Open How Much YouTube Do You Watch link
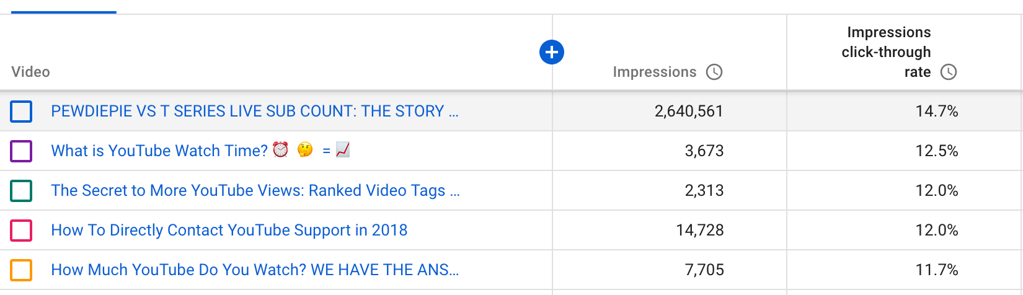This screenshot has width=1023, height=295. pos(255,270)
